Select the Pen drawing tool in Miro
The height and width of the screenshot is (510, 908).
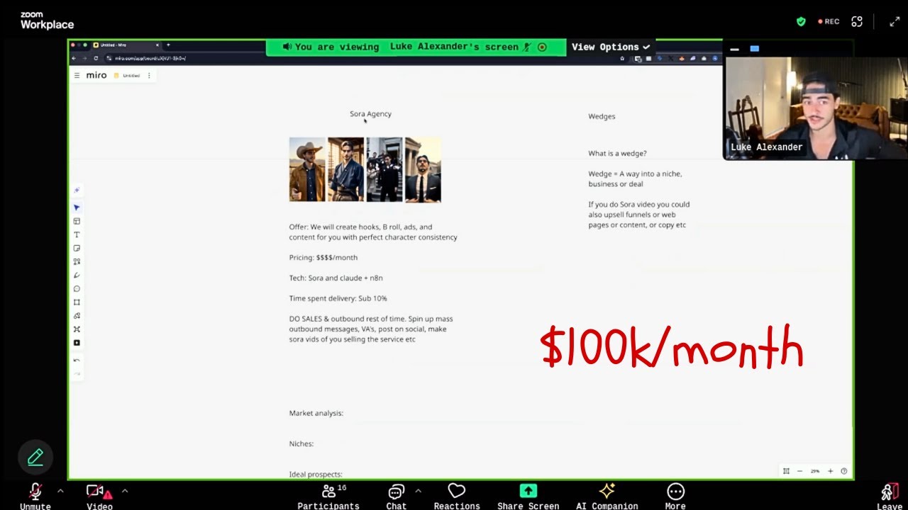(77, 275)
